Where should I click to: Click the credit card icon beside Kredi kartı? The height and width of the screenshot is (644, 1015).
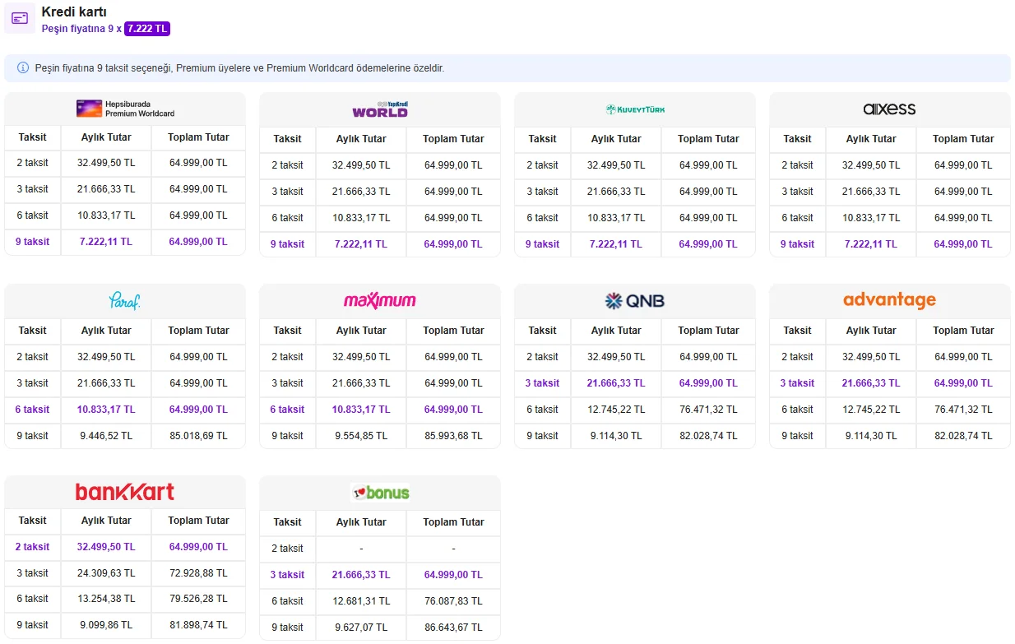(20, 18)
